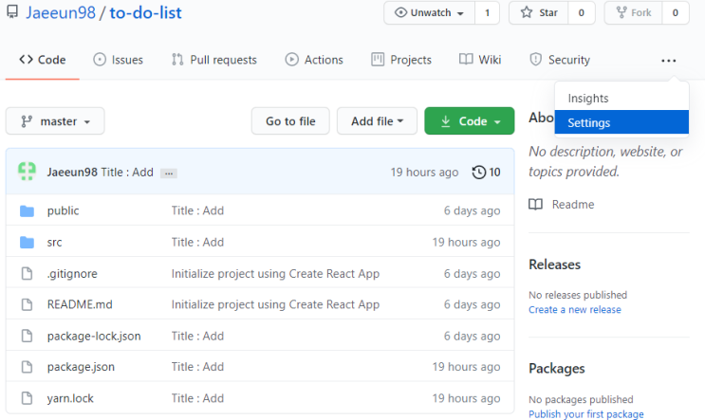Click the README.md file icon
The width and height of the screenshot is (705, 420).
27,304
